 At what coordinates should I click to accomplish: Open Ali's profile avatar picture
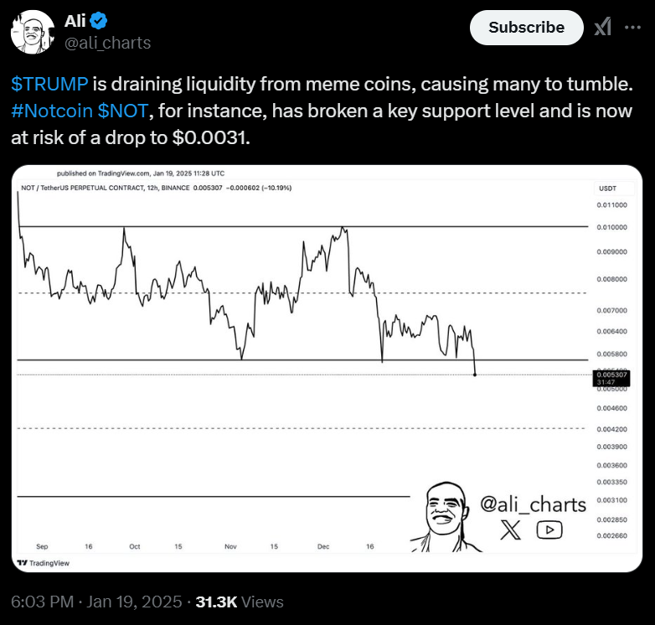pos(33,32)
